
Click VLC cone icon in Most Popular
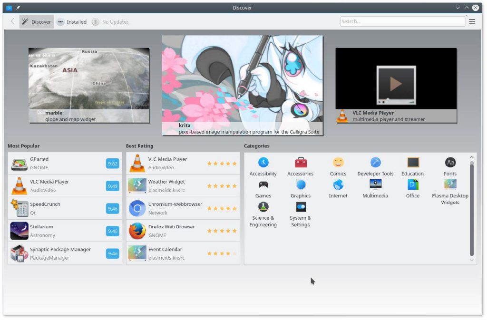click(x=19, y=186)
